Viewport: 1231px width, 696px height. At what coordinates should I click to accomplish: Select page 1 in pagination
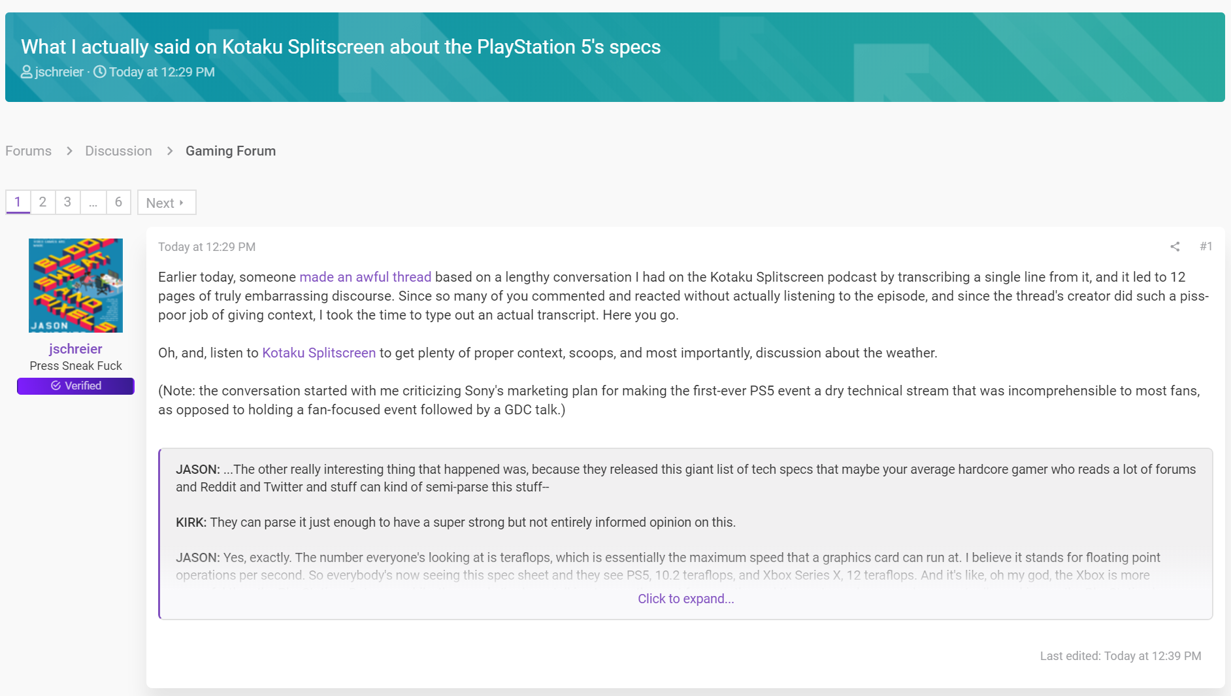pyautogui.click(x=18, y=202)
